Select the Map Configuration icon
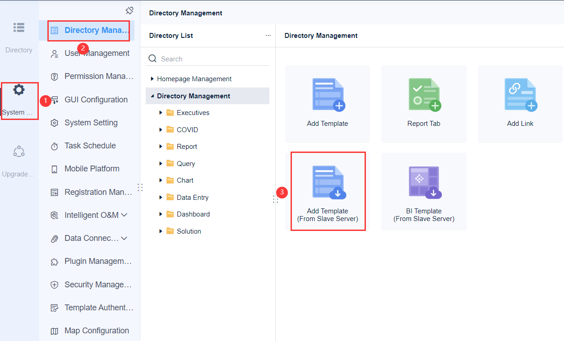The image size is (564, 341). [54, 330]
